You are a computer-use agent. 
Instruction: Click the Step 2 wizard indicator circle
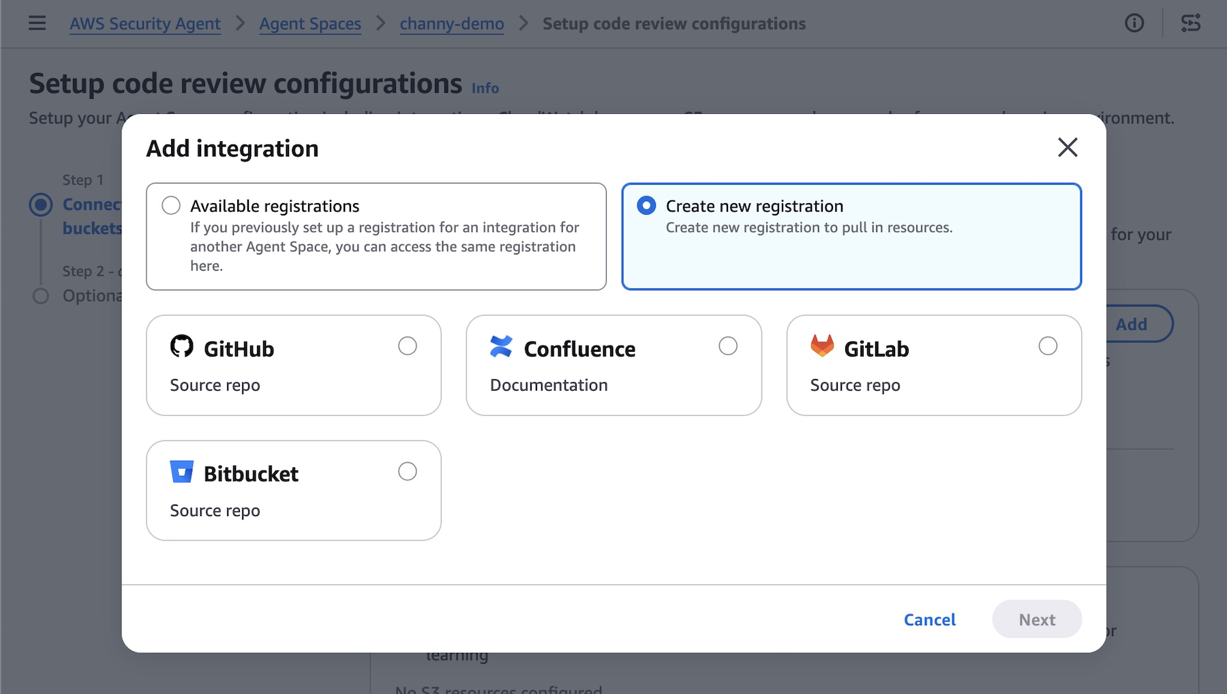tap(41, 296)
